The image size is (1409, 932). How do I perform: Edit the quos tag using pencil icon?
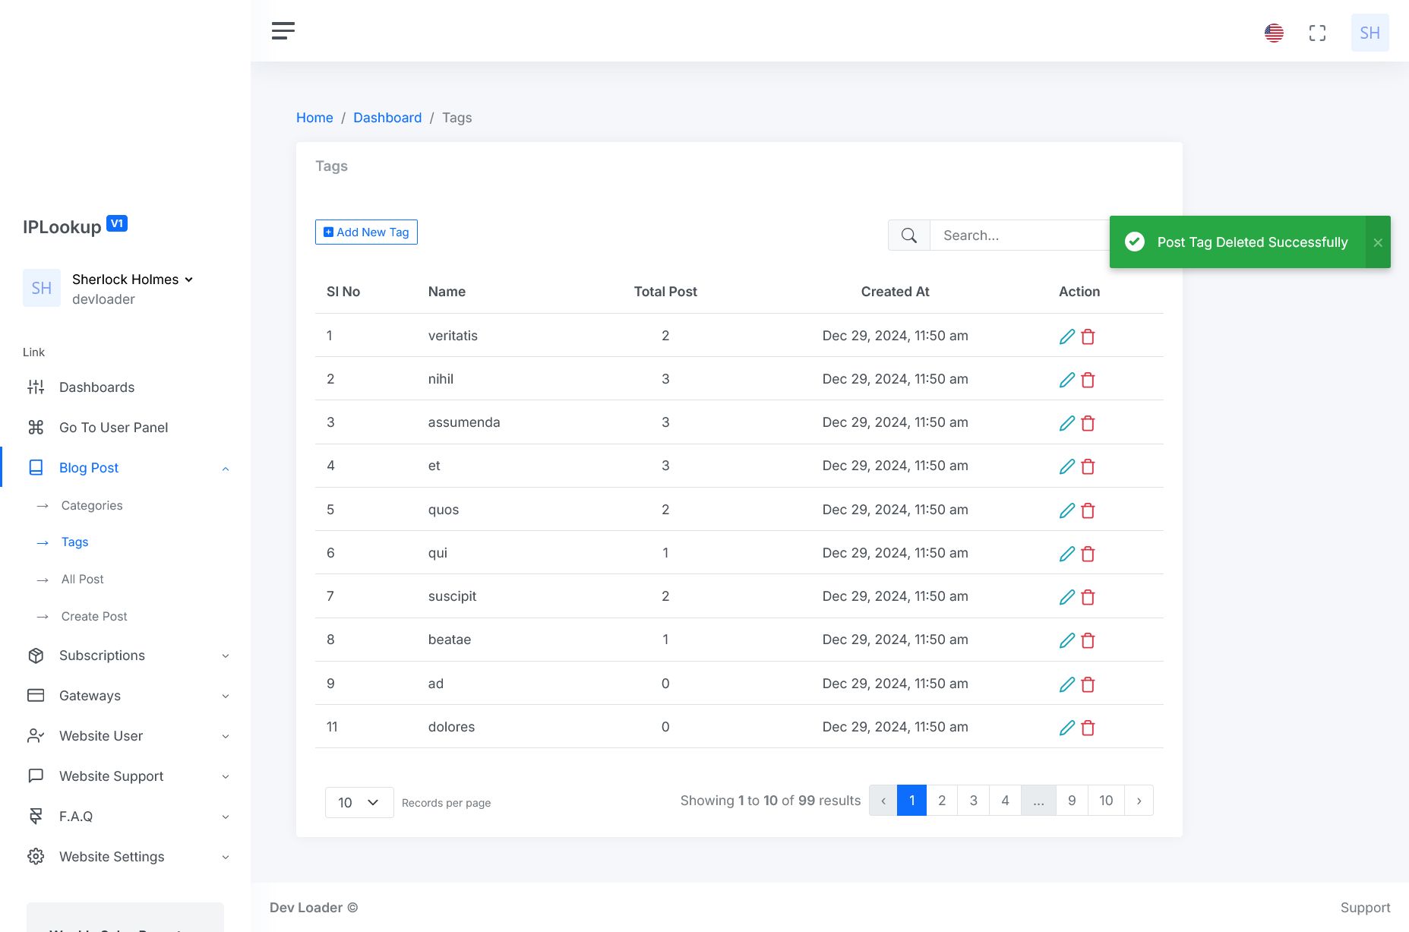pyautogui.click(x=1066, y=510)
